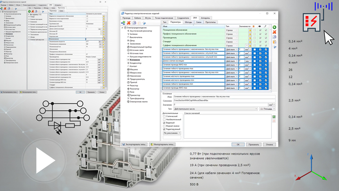Switch to the Провода tab in front dialog
The height and width of the screenshot is (191, 339).
[x=126, y=18]
